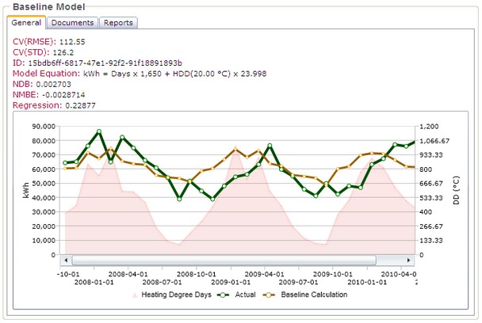Select the CV(STD) value 126.2
The image size is (482, 323).
[x=63, y=52]
